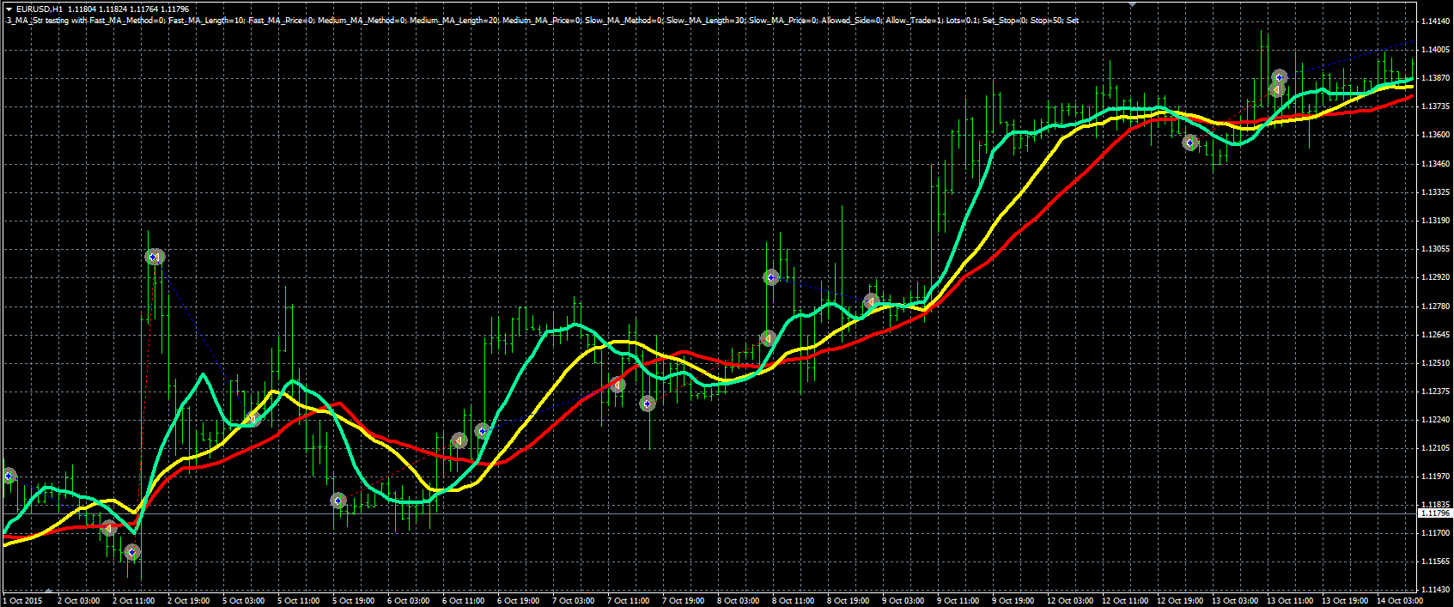Viewport: 1454px width, 607px height.
Task: Click the trade marker at the 8 Oct 11:00 spike high
Action: point(771,277)
